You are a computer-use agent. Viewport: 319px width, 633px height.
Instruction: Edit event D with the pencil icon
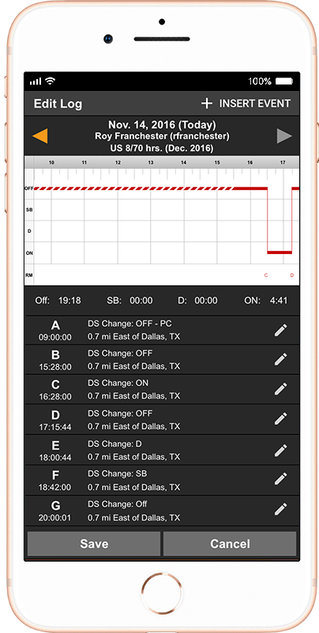click(x=281, y=419)
